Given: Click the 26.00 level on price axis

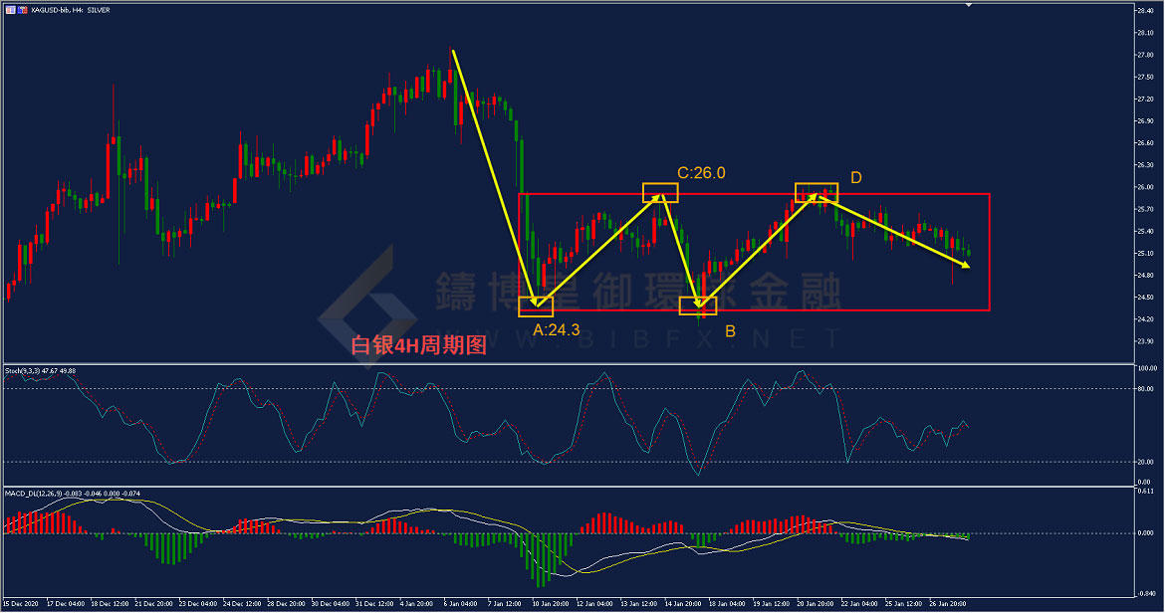Looking at the screenshot, I should (1143, 187).
